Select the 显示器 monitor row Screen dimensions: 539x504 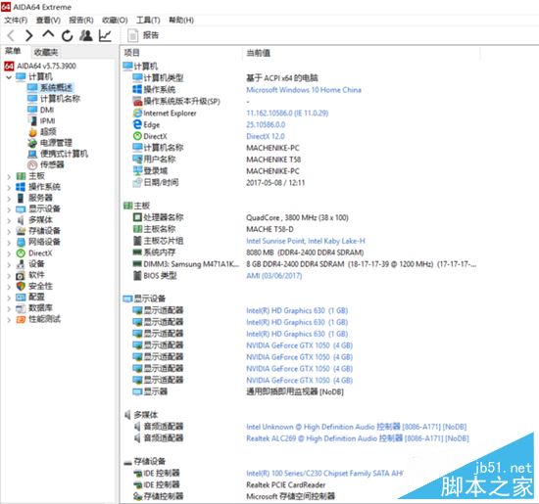click(238, 391)
